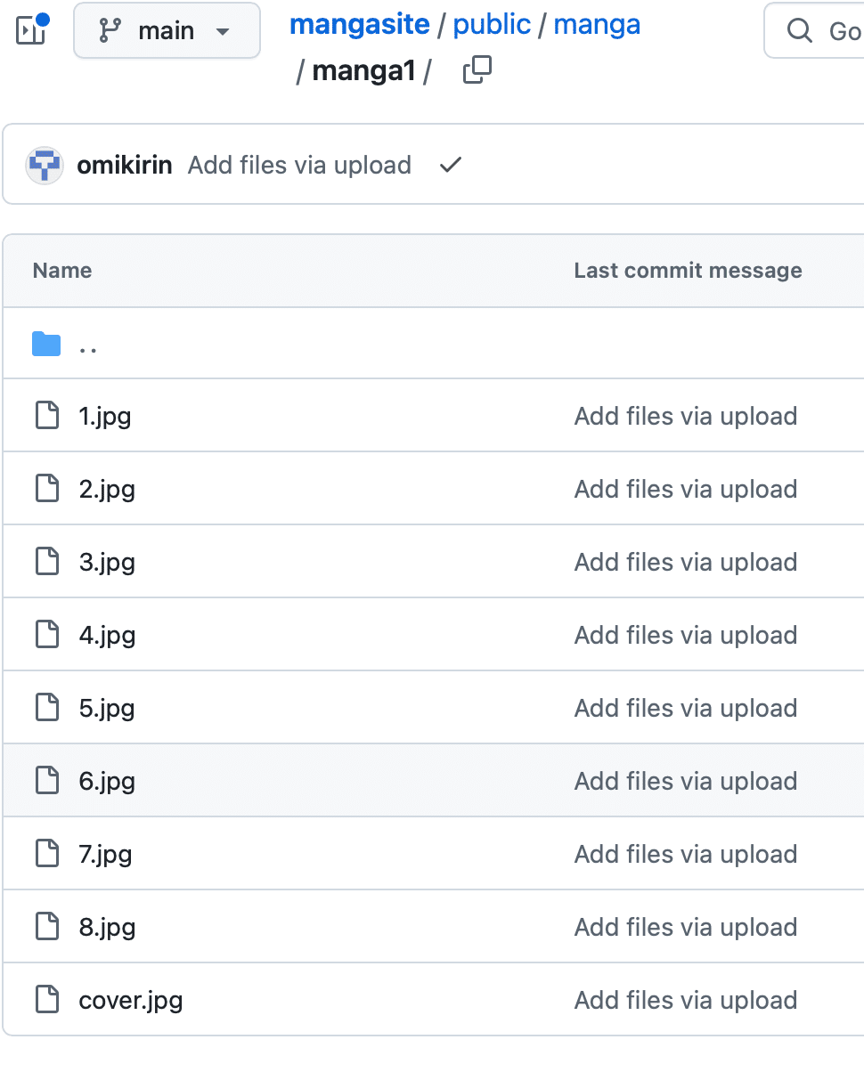Click the file icon next to cover.jpg
The width and height of the screenshot is (864, 1072).
(46, 999)
